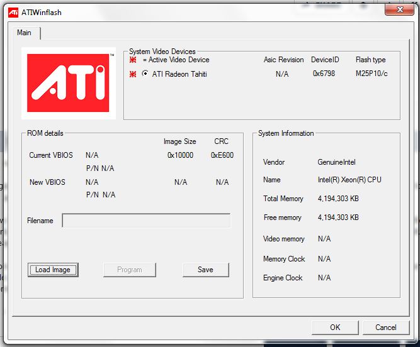Screen dimensions: 420x347
Task: Click the Vendor value GenuineIntel
Action: pos(337,162)
